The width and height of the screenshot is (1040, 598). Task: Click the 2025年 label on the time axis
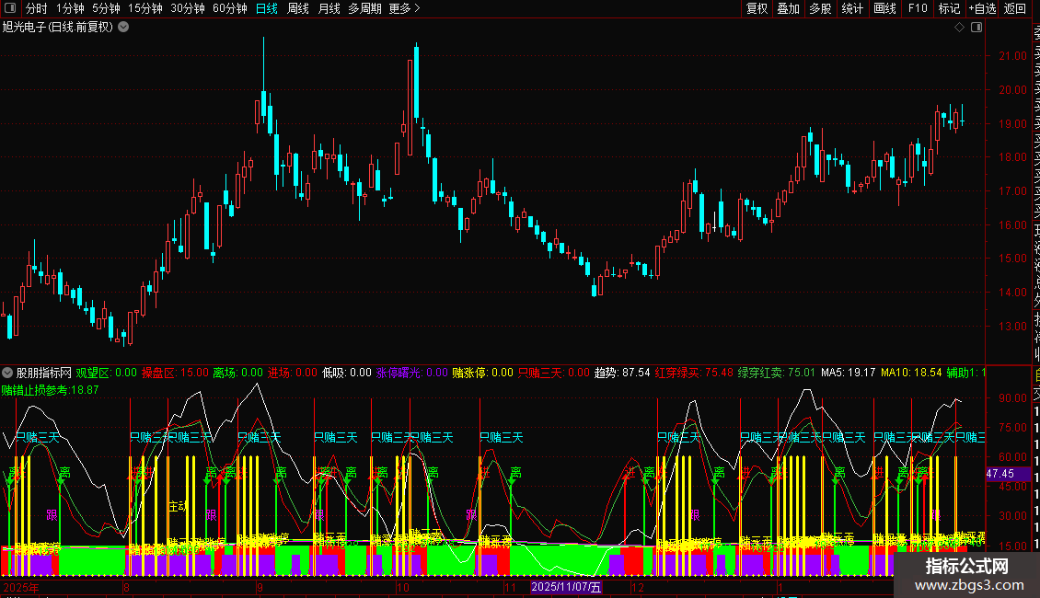pos(20,587)
